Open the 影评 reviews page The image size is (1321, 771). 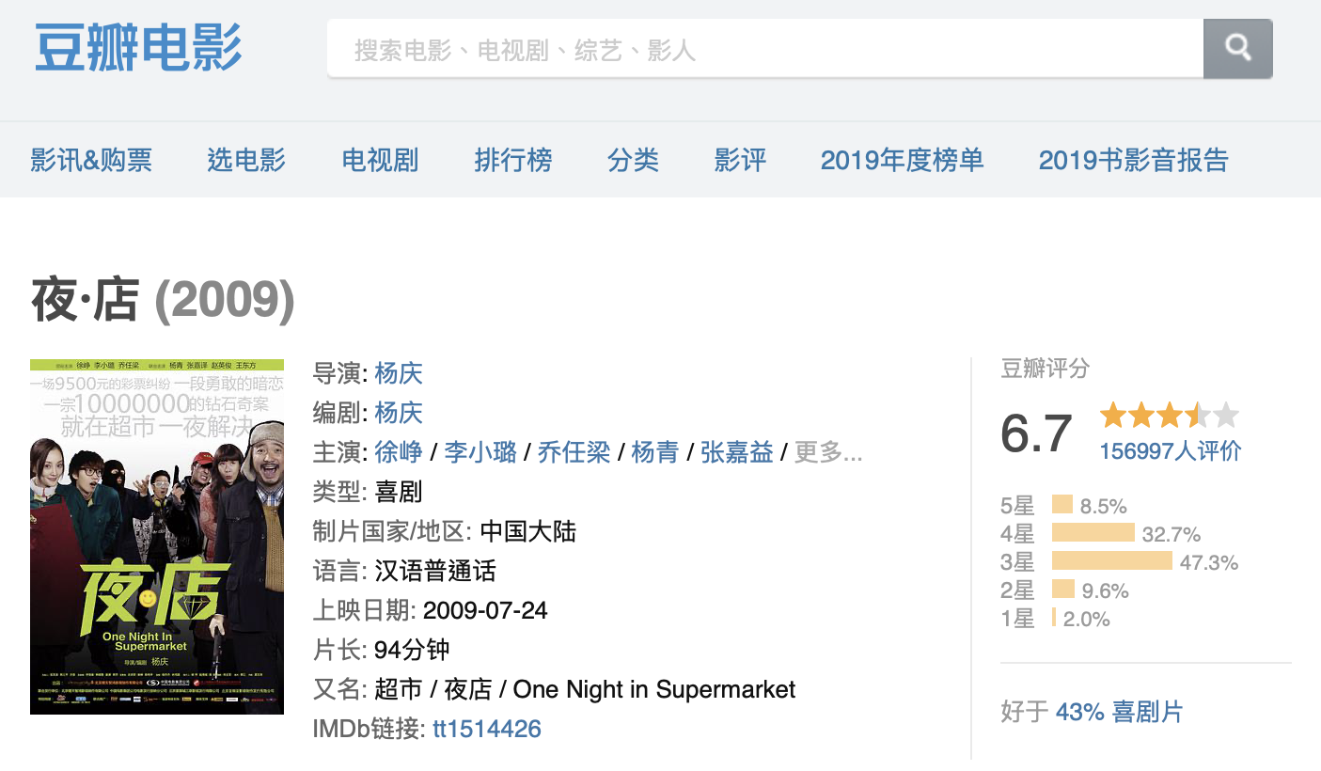[740, 160]
